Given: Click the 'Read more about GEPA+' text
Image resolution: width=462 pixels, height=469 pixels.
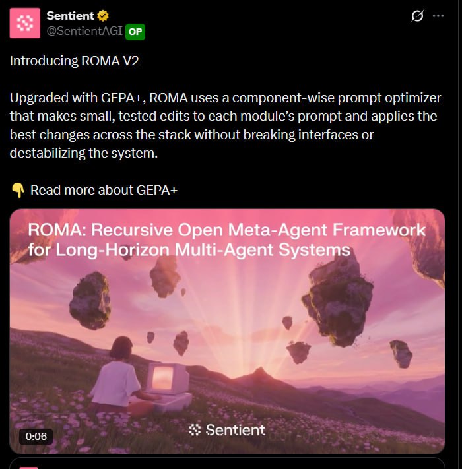Looking at the screenshot, I should [x=104, y=190].
